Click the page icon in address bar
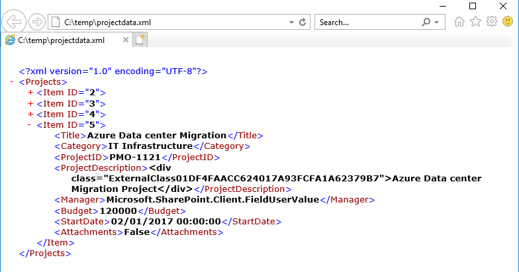This screenshot has width=519, height=272. pyautogui.click(x=56, y=23)
